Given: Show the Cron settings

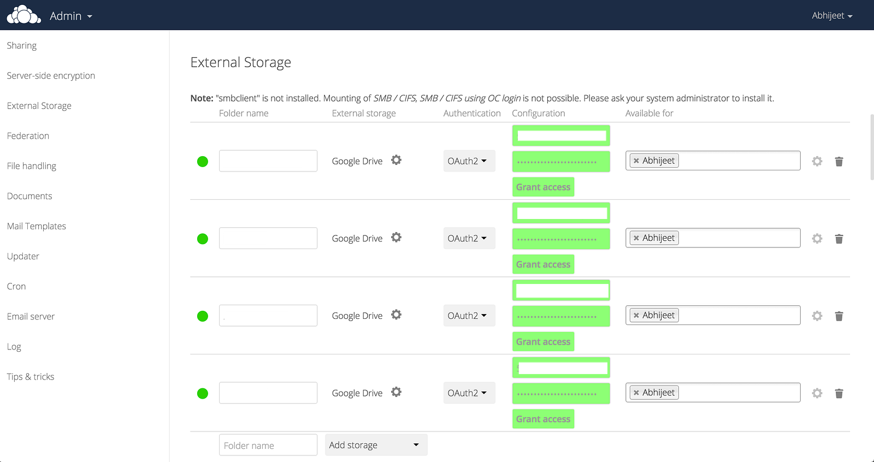Looking at the screenshot, I should click(16, 286).
